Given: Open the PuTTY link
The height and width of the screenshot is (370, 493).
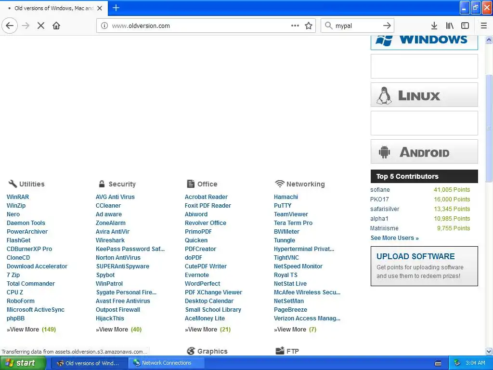Looking at the screenshot, I should coord(282,205).
